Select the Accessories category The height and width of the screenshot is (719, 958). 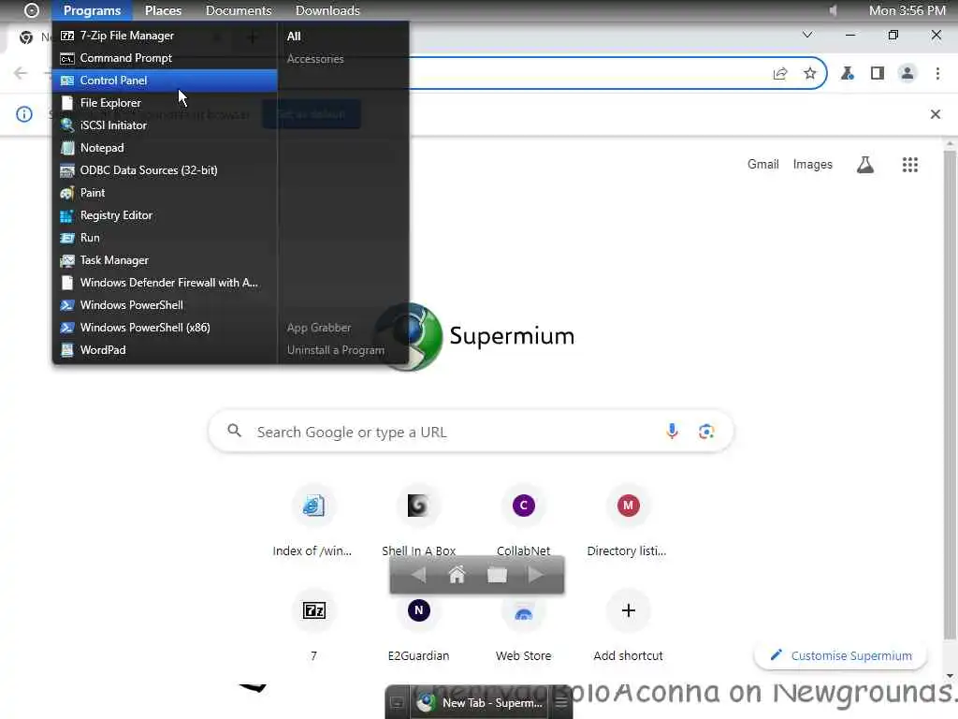point(315,59)
